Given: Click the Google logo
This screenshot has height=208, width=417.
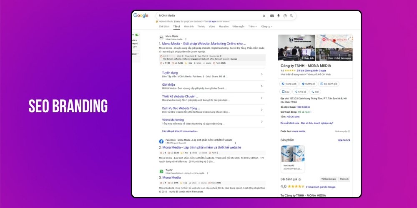Looking at the screenshot, I should point(141,16).
